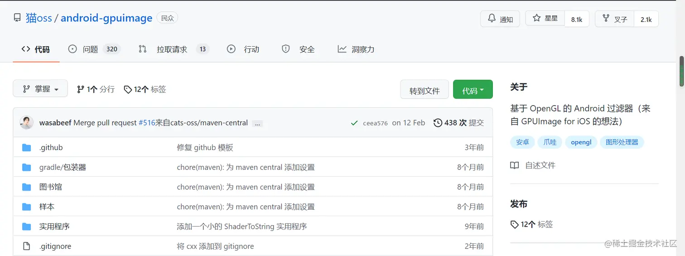685x256 pixels.
Task: Click the 星星 button
Action: click(x=545, y=19)
